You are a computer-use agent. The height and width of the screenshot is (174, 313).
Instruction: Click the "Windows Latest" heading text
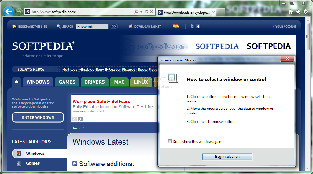(x=100, y=142)
